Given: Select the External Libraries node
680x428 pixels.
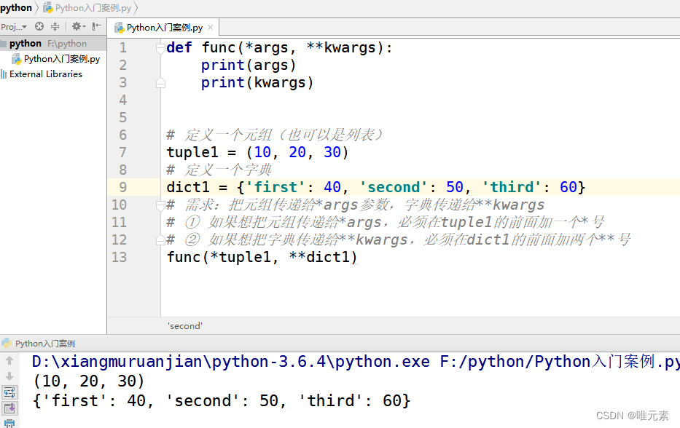Looking at the screenshot, I should [41, 74].
